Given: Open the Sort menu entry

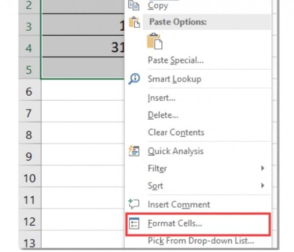Looking at the screenshot, I should tap(155, 186).
